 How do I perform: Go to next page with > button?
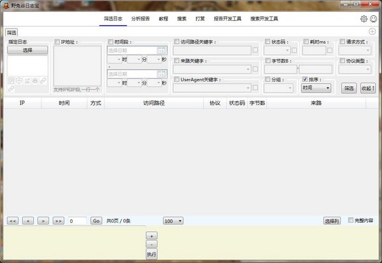click(x=43, y=220)
